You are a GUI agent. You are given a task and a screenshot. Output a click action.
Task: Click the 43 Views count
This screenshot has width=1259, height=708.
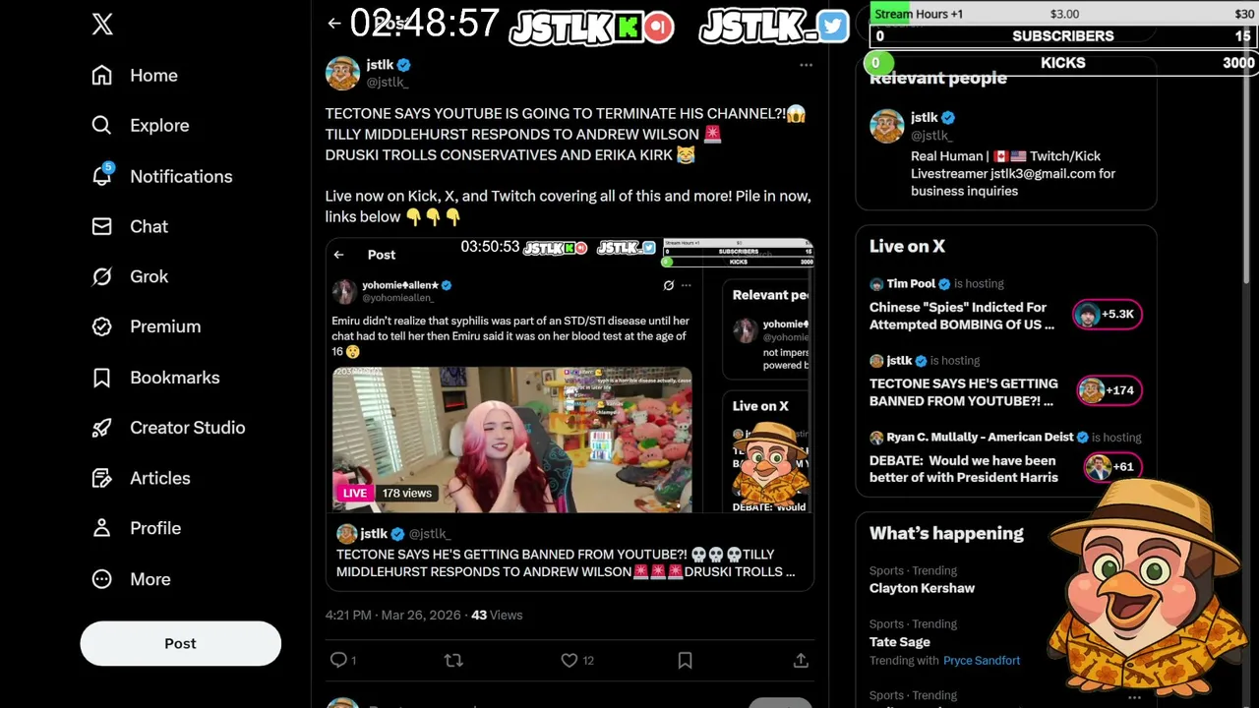[497, 615]
